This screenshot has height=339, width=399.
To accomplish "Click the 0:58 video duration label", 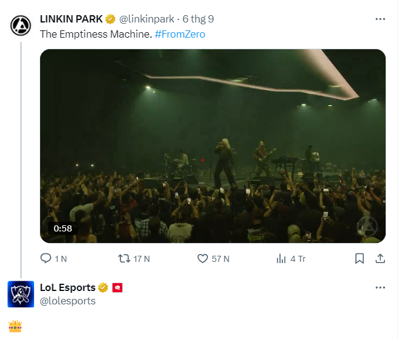I will [x=63, y=228].
